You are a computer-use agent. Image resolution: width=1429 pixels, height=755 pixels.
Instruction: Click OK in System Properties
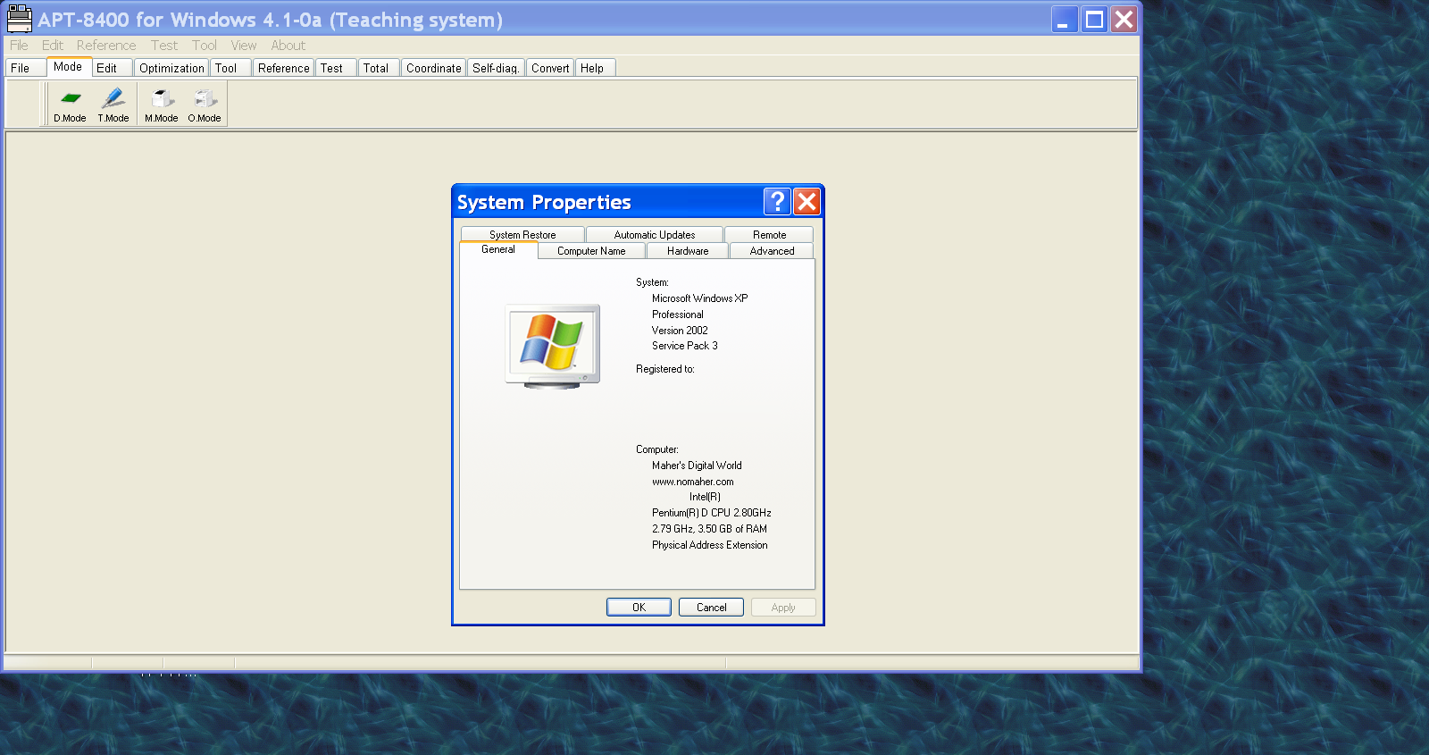point(639,608)
